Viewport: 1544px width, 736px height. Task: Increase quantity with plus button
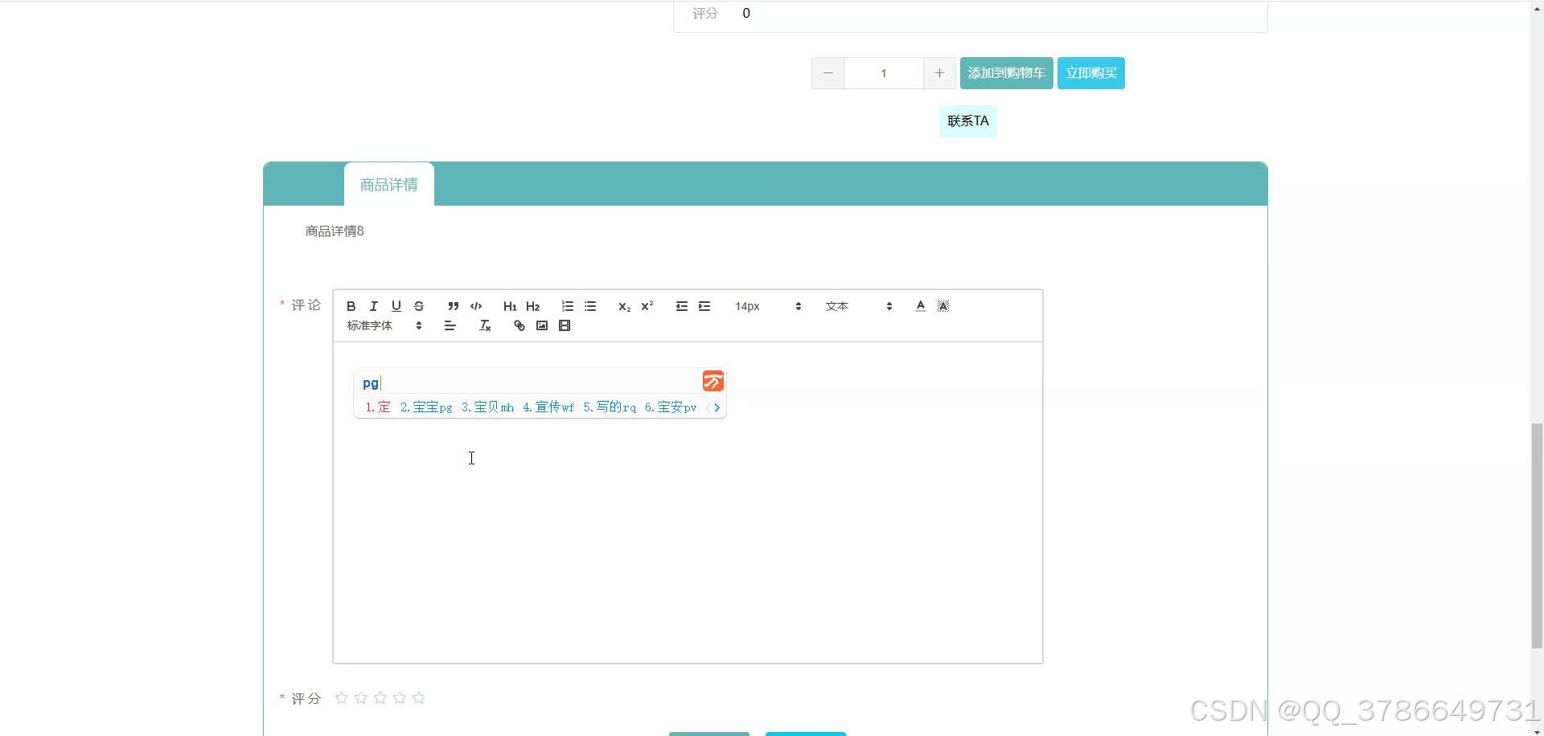pos(939,73)
